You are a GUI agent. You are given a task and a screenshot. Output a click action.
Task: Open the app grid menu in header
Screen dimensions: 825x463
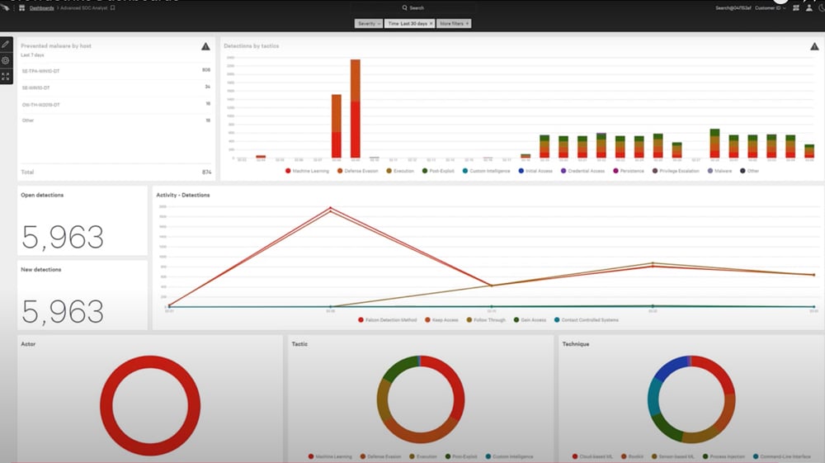pos(21,7)
